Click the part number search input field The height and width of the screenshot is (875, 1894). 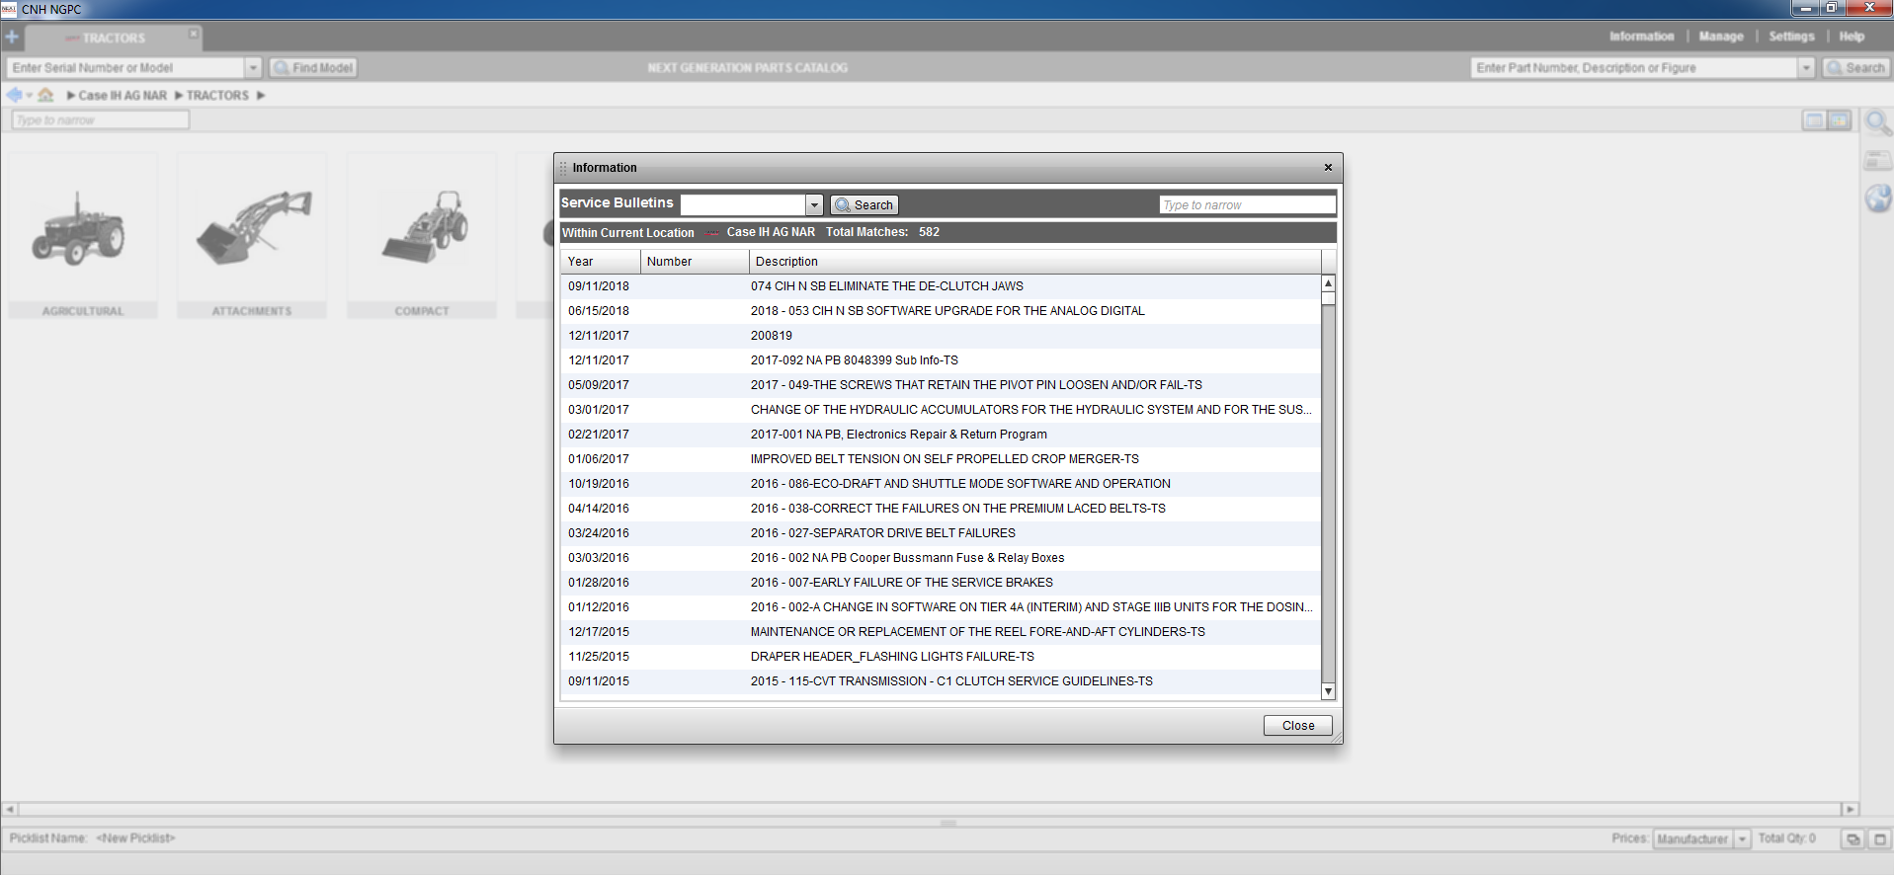point(1634,67)
